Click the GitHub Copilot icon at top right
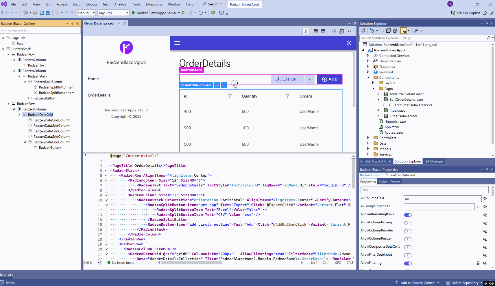This screenshot has width=495, height=286. [x=453, y=13]
